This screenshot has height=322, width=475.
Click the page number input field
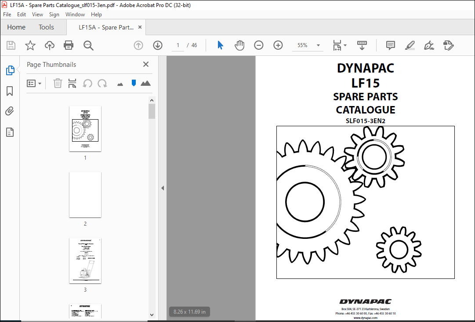tap(178, 45)
